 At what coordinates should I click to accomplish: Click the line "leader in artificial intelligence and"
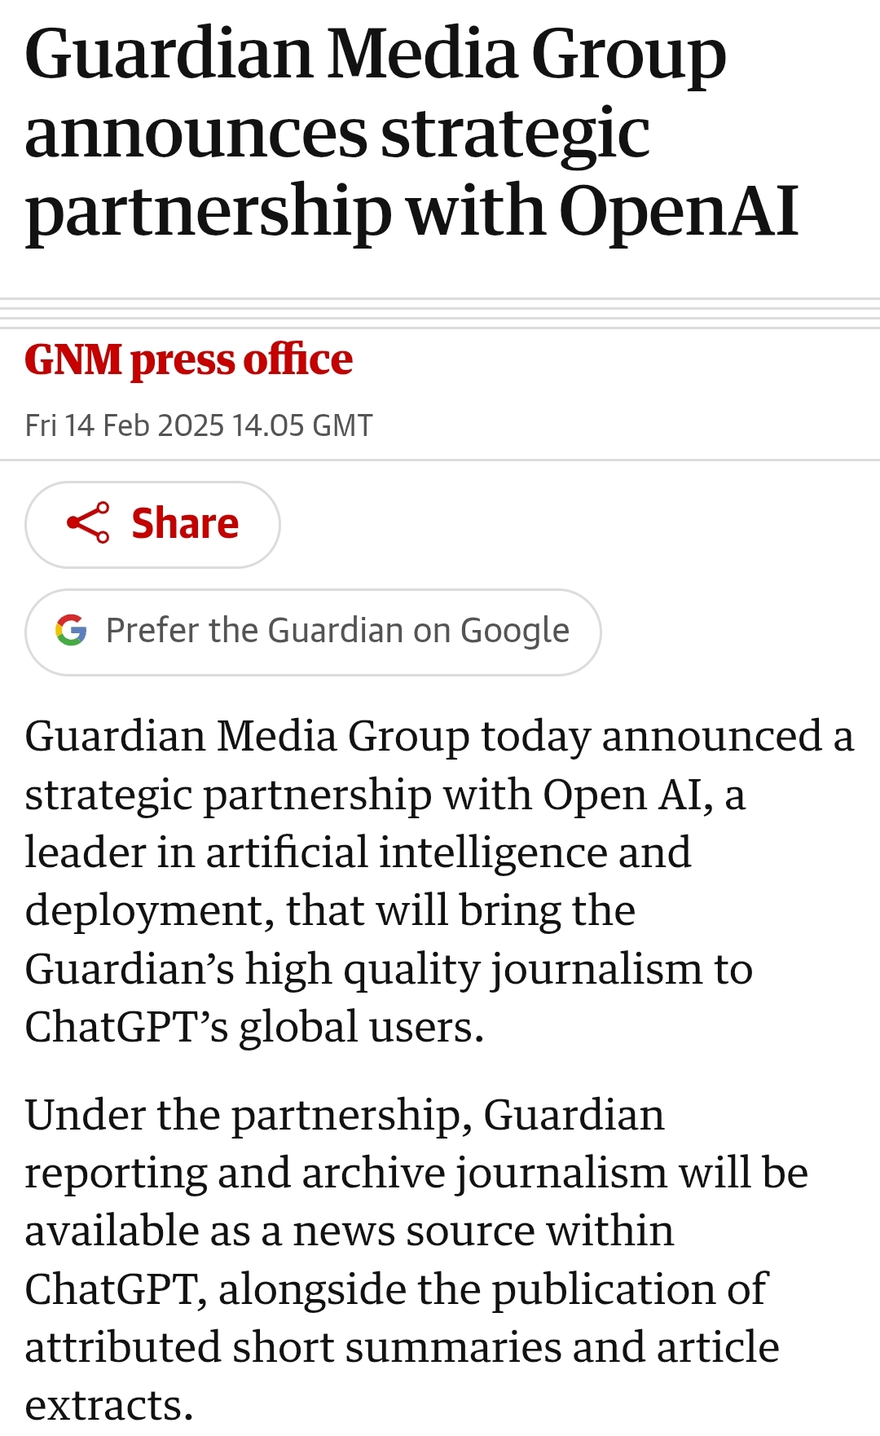[357, 852]
